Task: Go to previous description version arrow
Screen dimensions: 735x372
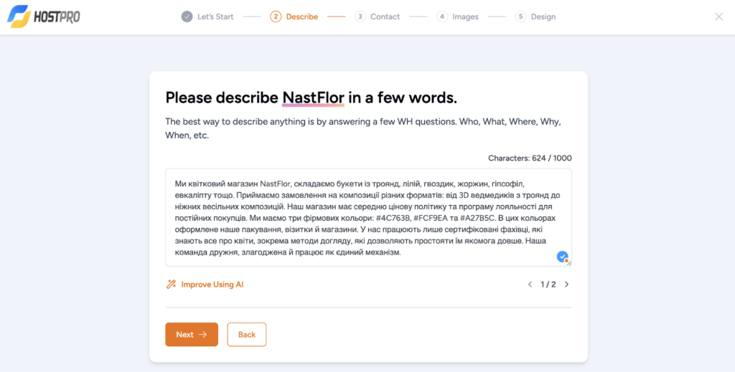Action: (530, 284)
